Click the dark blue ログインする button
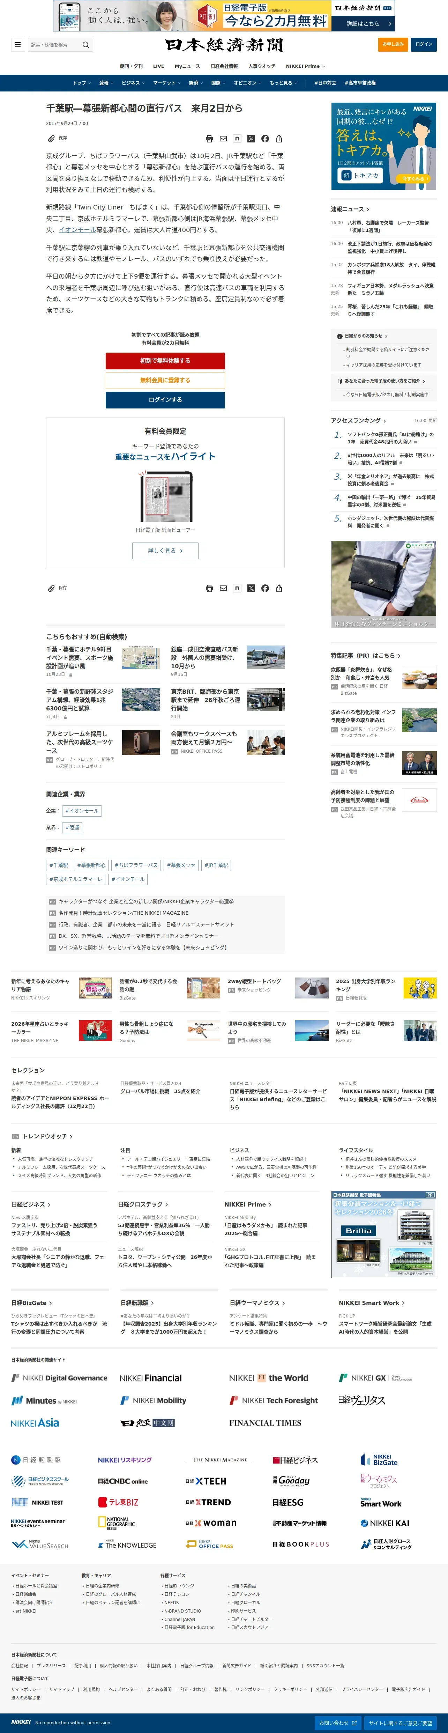This screenshot has height=1733, width=448. coord(165,400)
